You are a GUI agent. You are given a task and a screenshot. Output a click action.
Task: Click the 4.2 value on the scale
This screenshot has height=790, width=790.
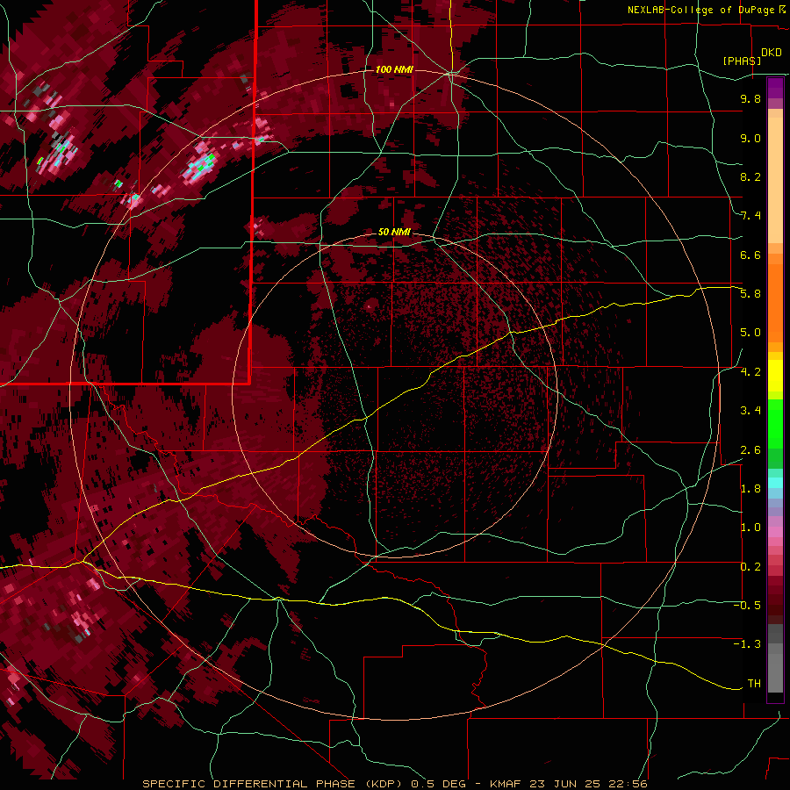pos(750,372)
